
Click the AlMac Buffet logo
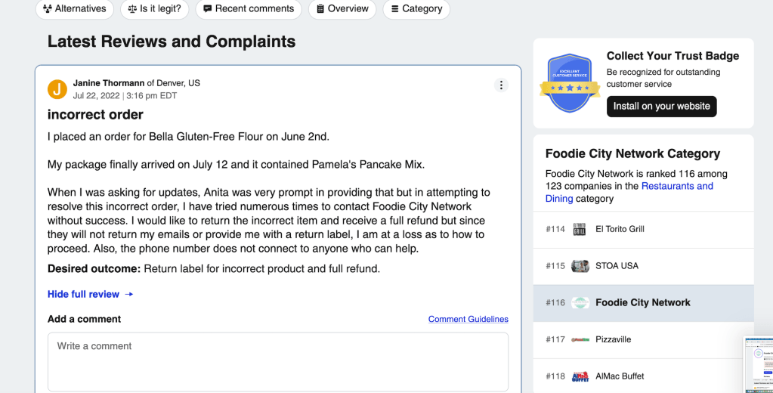580,376
